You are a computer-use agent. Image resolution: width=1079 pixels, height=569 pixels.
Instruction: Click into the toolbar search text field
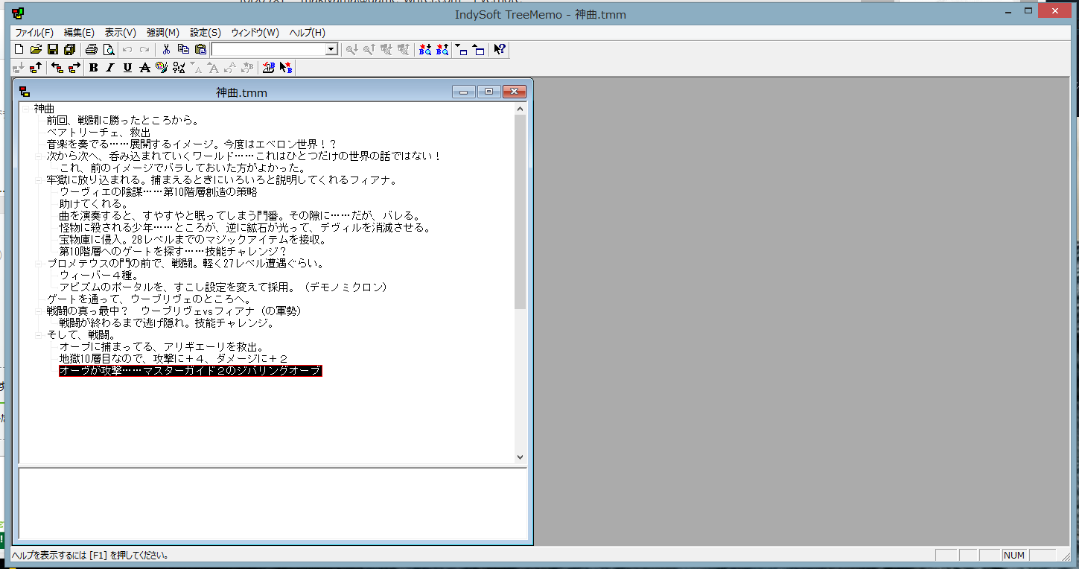click(269, 50)
